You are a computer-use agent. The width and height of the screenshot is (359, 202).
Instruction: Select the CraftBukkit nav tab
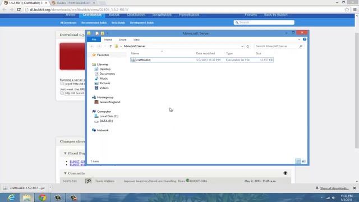click(92, 15)
